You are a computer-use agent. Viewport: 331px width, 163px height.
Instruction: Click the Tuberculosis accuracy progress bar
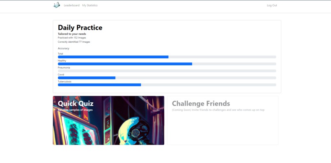[x=167, y=85]
